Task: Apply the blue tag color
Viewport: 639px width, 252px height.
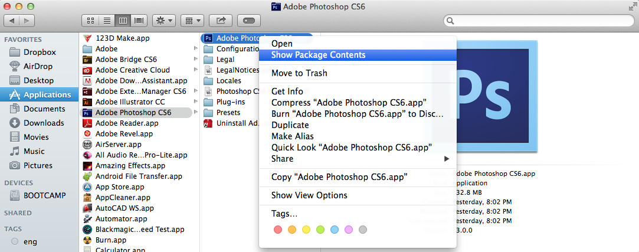Action: point(335,230)
